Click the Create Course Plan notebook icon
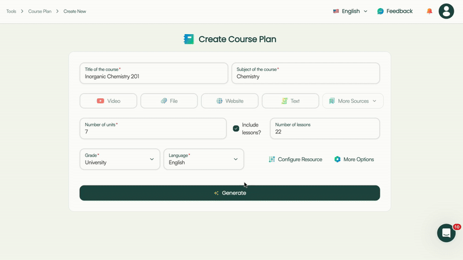Image resolution: width=463 pixels, height=260 pixels. 189,39
